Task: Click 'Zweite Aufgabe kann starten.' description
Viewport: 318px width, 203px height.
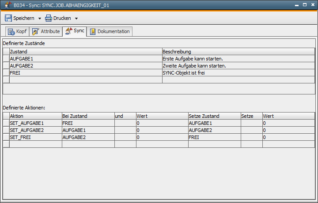Action: pyautogui.click(x=238, y=66)
